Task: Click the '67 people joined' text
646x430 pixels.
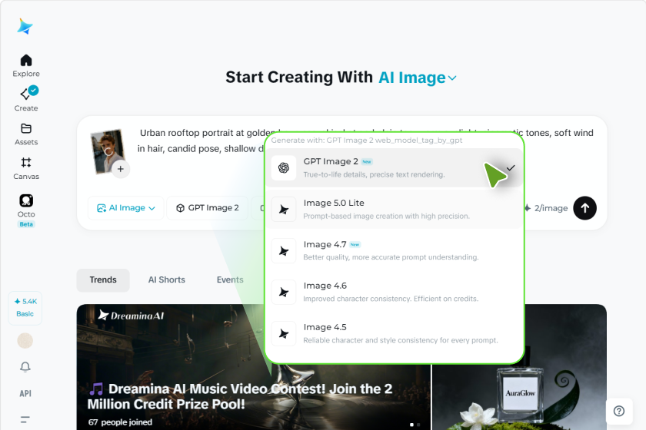Action: pos(120,422)
